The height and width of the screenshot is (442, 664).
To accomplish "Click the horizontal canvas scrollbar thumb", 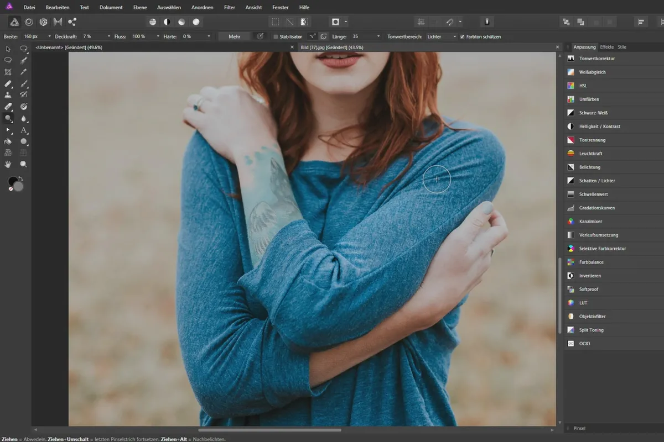I will click(x=269, y=430).
